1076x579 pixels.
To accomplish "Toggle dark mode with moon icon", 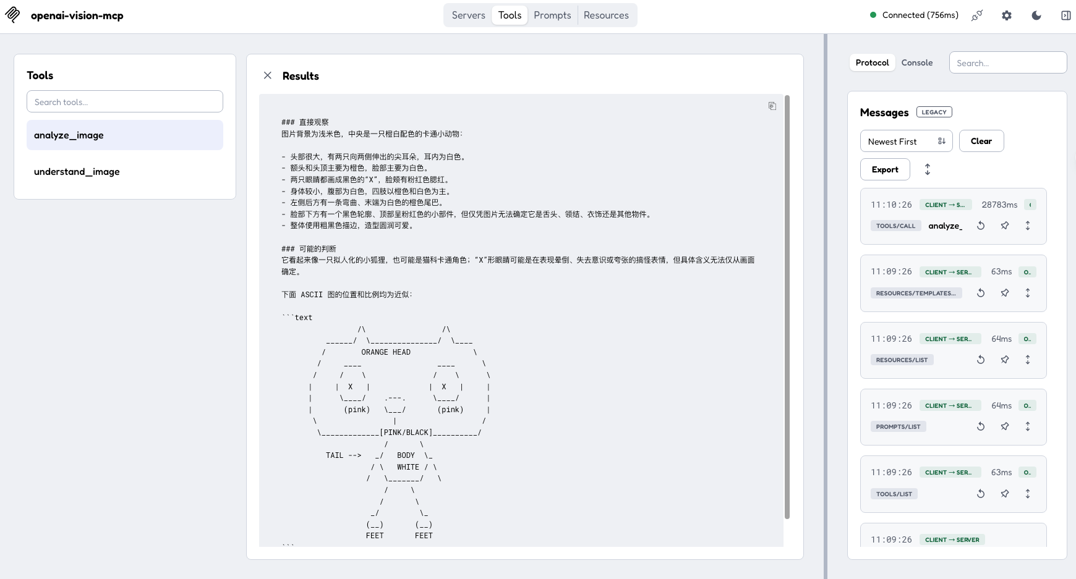I will coord(1036,15).
